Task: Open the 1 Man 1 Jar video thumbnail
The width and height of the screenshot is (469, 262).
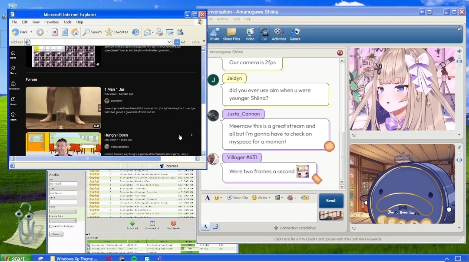Action: point(63,108)
